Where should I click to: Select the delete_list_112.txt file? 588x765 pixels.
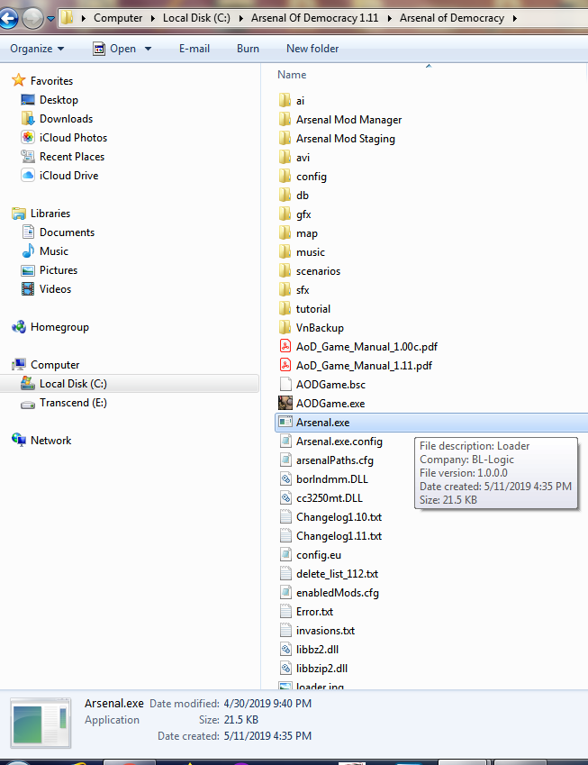(x=329, y=574)
